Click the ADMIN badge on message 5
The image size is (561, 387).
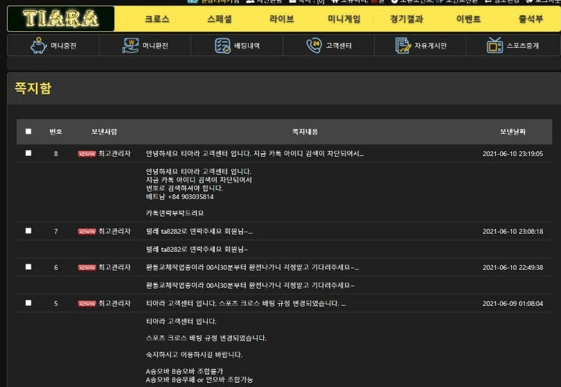(87, 304)
